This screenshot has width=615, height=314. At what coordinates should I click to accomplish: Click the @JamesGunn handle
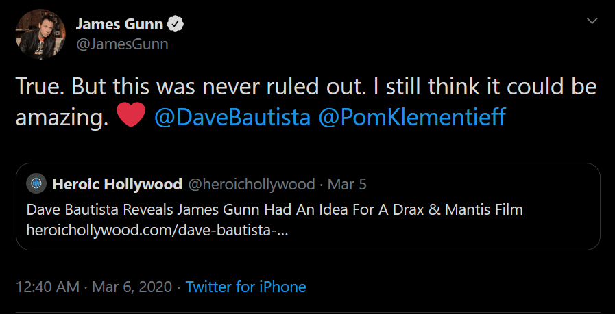coord(121,44)
